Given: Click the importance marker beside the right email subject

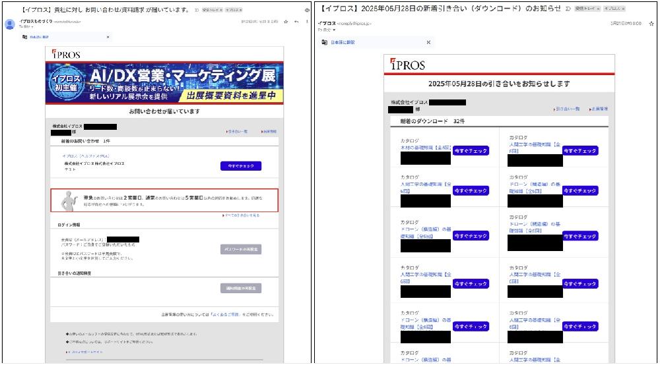Looking at the screenshot, I should (x=567, y=9).
